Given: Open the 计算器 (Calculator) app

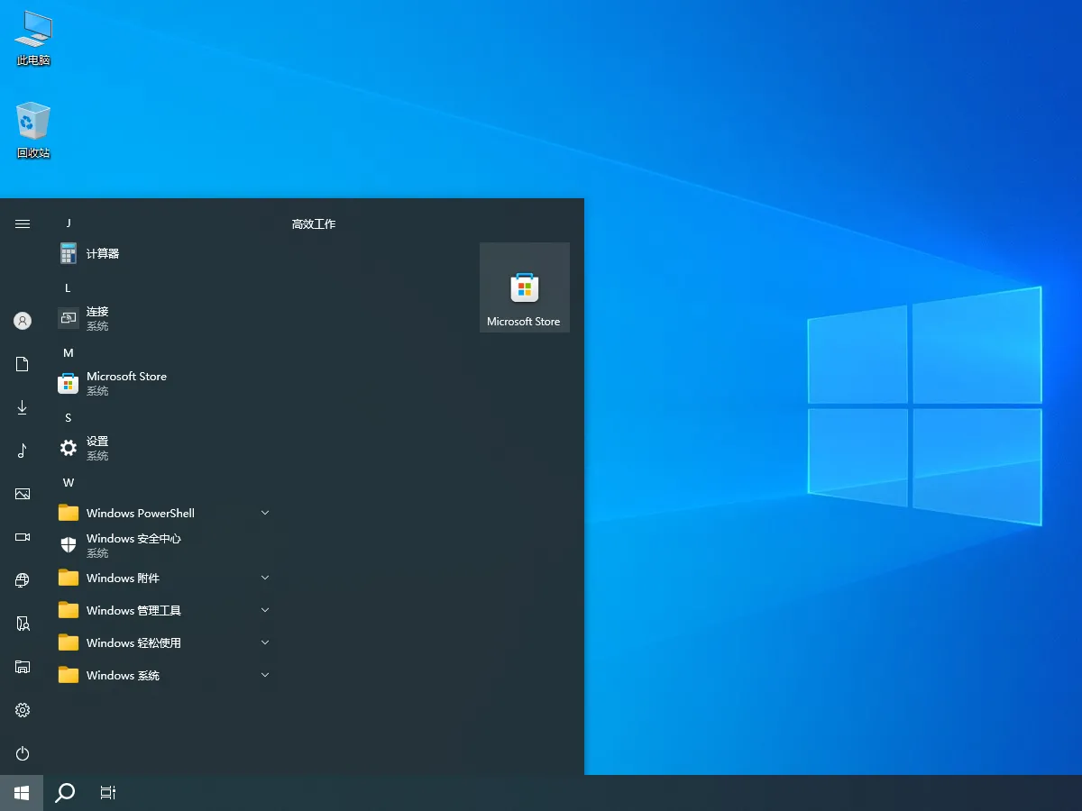Looking at the screenshot, I should point(105,253).
